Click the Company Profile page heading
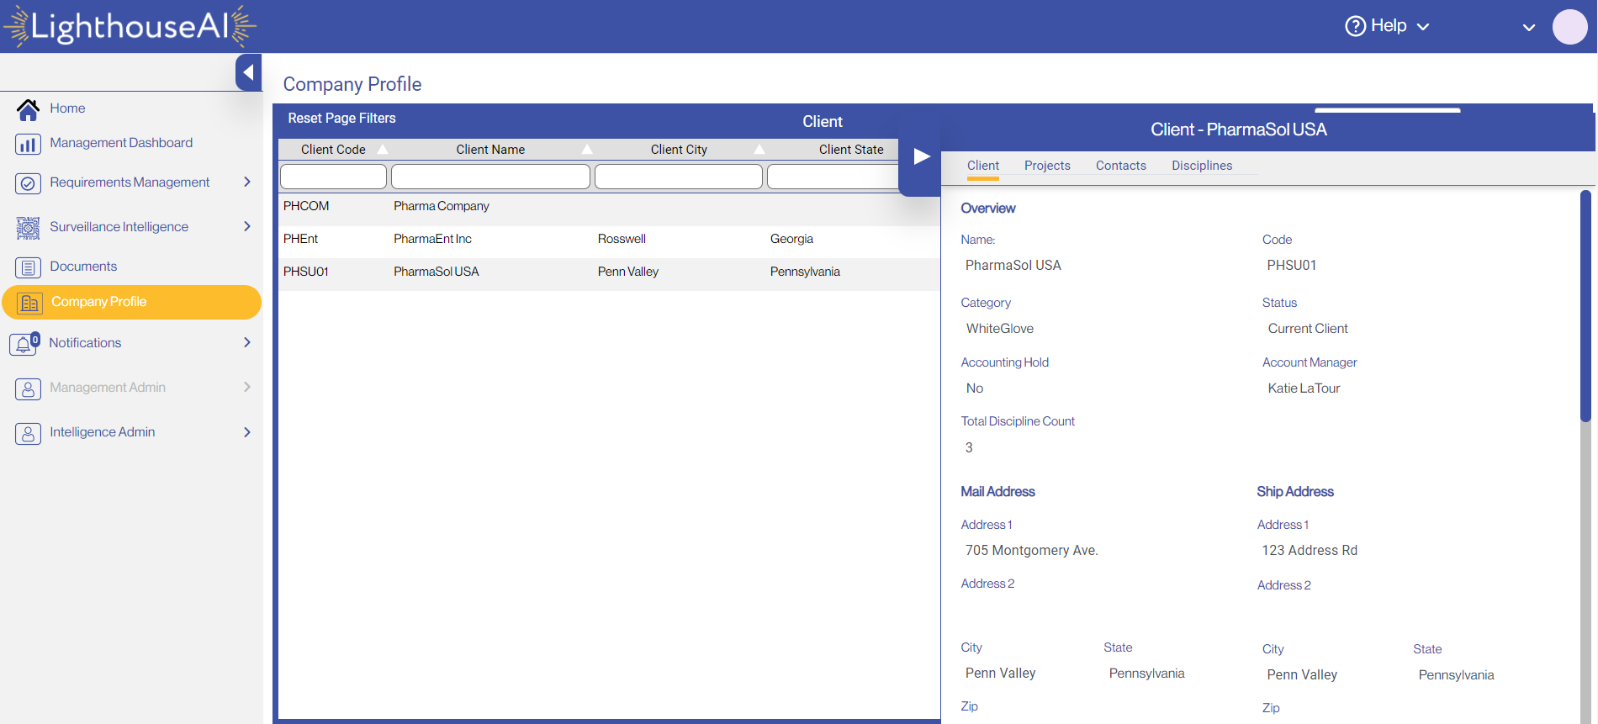This screenshot has width=1598, height=724. tap(352, 84)
